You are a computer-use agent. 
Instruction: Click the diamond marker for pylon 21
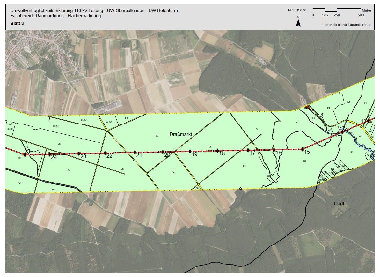click(135, 152)
